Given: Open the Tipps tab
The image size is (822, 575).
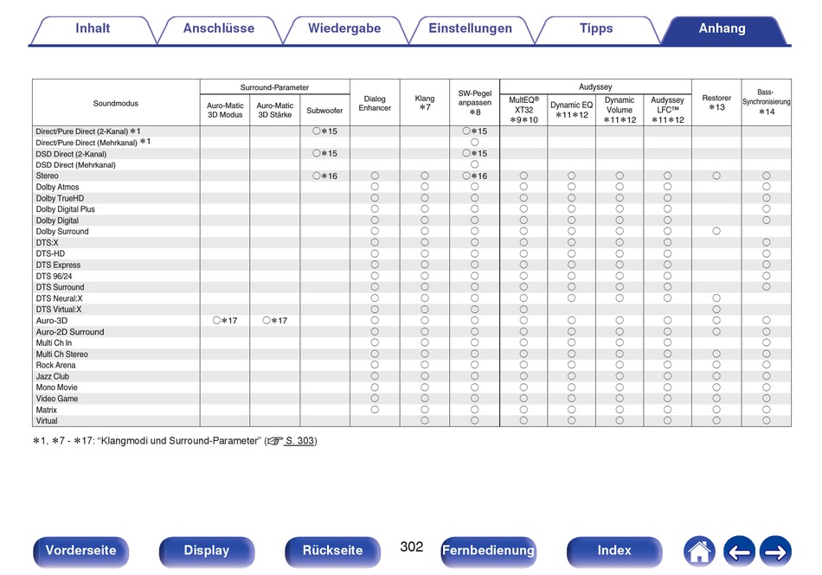Looking at the screenshot, I should click(x=596, y=29).
